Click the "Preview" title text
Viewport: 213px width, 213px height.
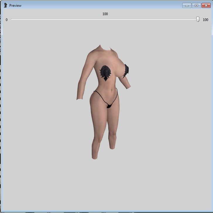click(x=15, y=6)
